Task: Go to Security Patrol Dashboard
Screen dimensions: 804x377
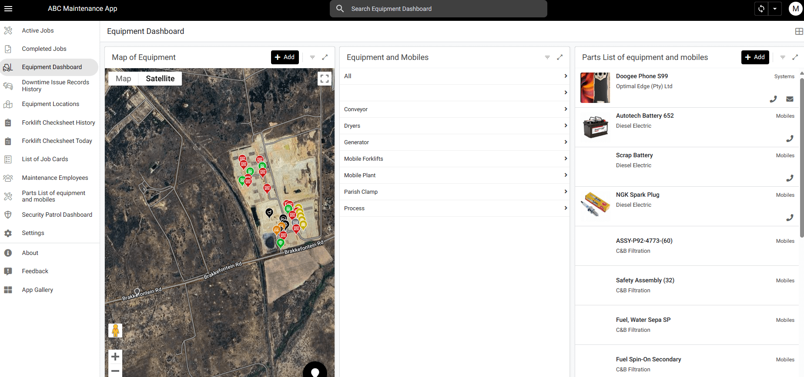Action: [x=57, y=215]
